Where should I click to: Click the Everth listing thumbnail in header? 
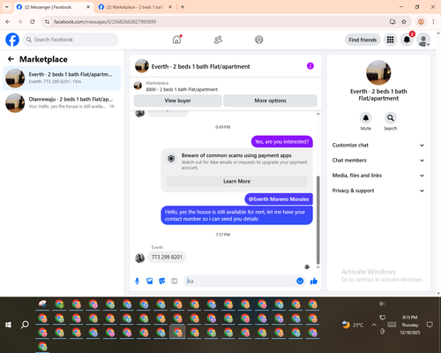click(x=142, y=66)
